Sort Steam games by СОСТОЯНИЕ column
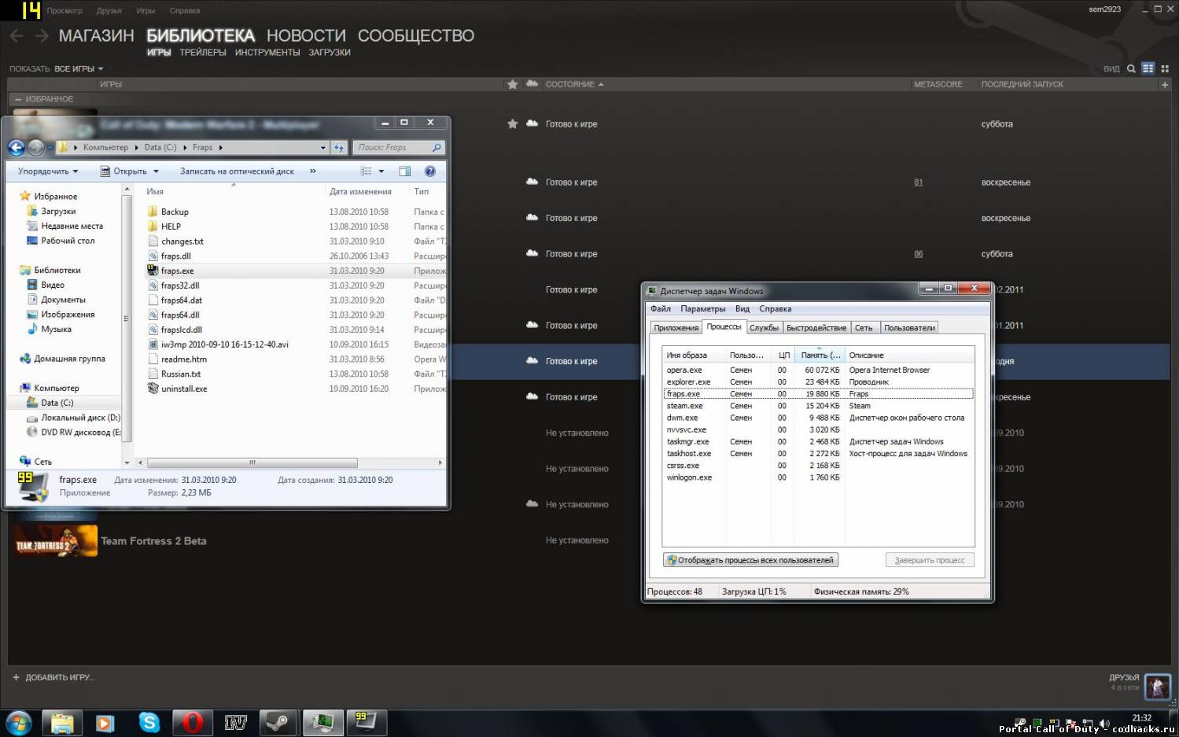The height and width of the screenshot is (737, 1179). tap(574, 84)
